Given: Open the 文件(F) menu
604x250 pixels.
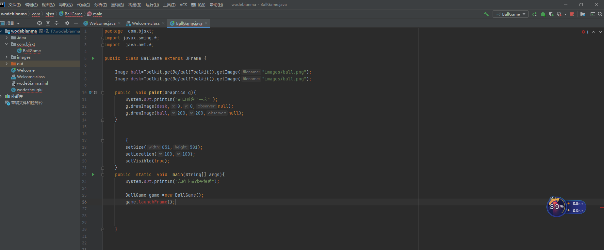Looking at the screenshot, I should click(x=14, y=5).
